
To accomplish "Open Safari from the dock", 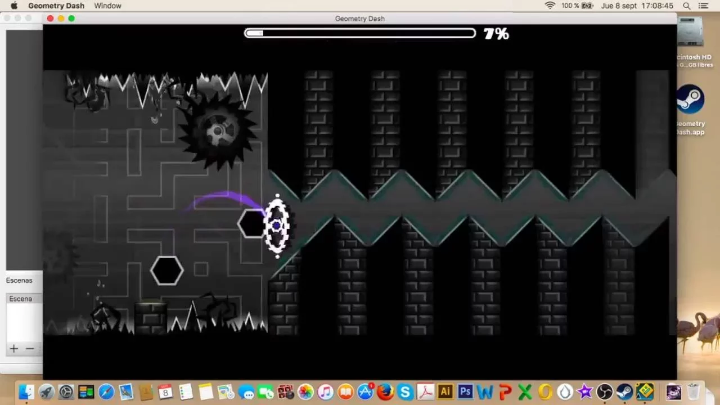I will [106, 391].
